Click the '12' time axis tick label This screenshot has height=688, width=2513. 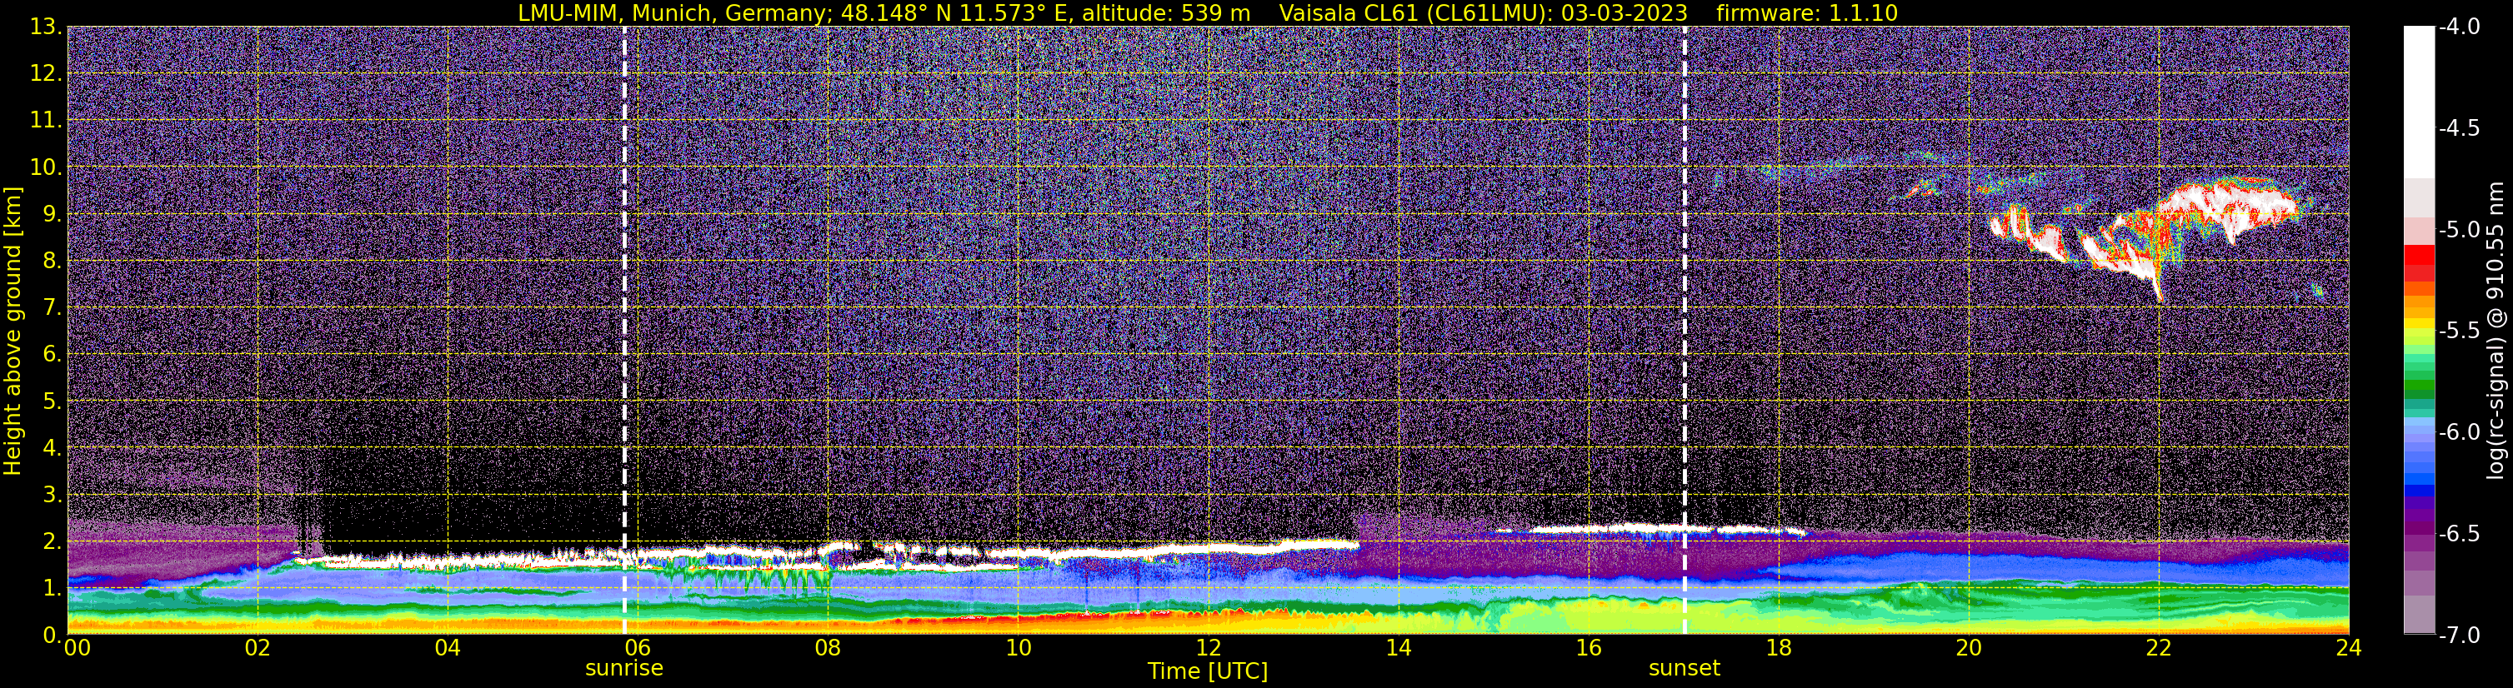coord(1209,648)
